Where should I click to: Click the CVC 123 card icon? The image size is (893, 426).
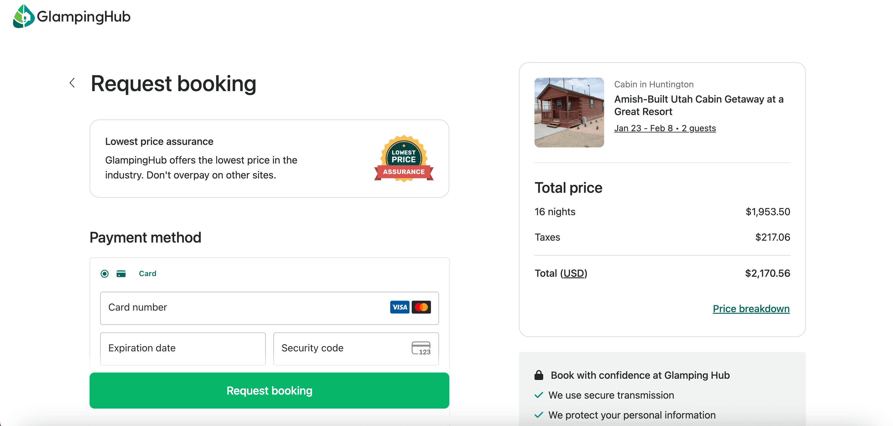(x=421, y=348)
